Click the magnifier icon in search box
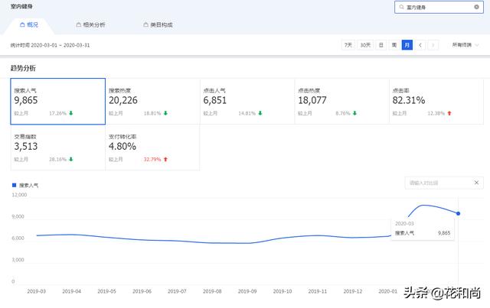Screen dimensions: 490x308 tap(400, 7)
